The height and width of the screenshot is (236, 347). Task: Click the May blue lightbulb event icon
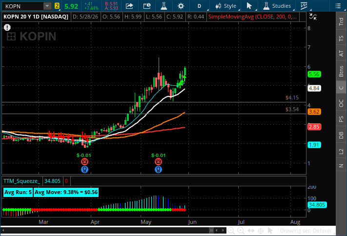tap(158, 169)
